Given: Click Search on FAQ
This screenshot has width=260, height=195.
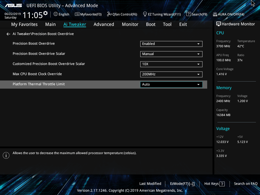Looking at the screenshot, I should click(246, 184).
